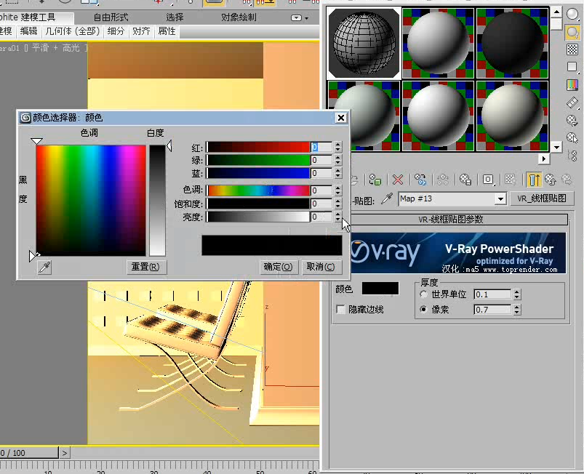
Task: Select the black sphere material slot
Action: click(x=512, y=44)
